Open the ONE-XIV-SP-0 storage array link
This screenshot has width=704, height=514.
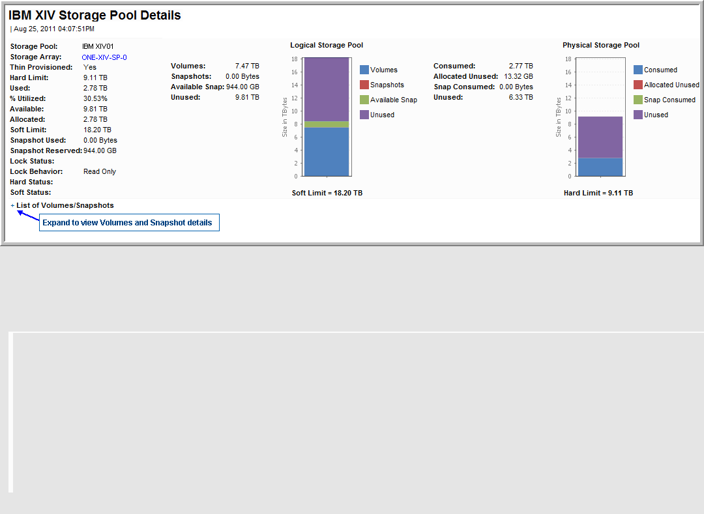coord(104,57)
